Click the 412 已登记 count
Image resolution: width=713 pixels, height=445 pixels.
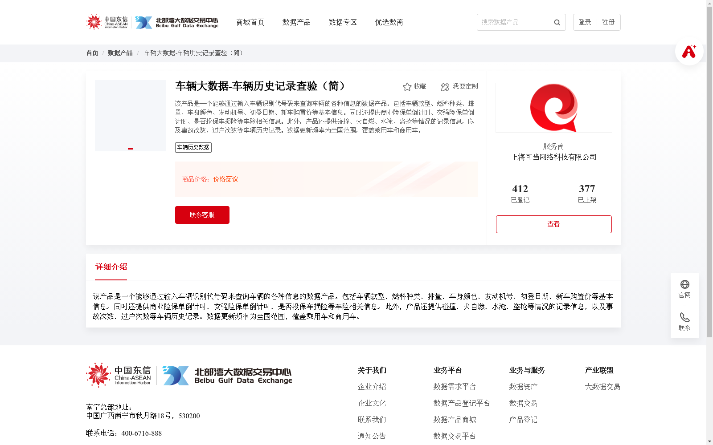520,194
